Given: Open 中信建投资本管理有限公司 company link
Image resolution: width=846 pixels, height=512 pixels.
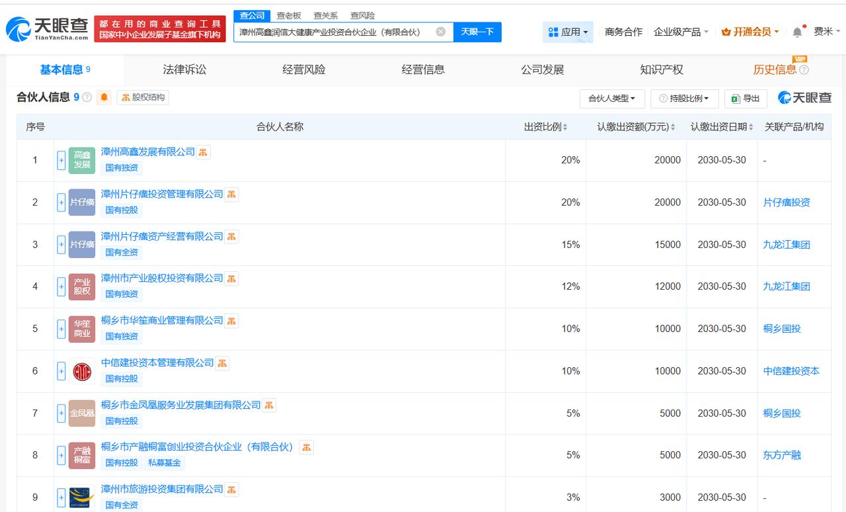Looking at the screenshot, I should 157,363.
